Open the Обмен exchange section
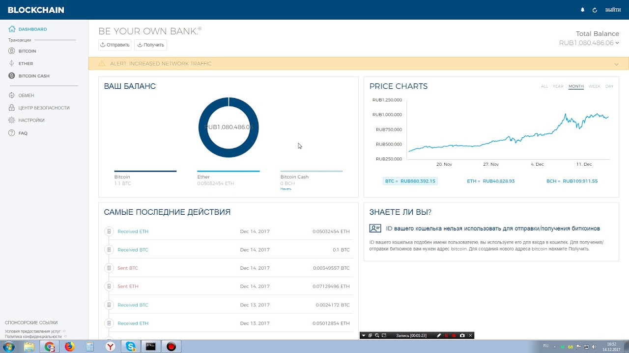This screenshot has height=353, width=629. [x=26, y=96]
